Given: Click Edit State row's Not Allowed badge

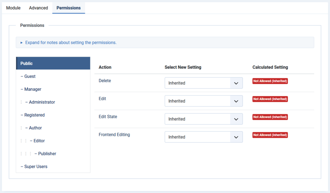Looking at the screenshot, I should (x=270, y=117).
